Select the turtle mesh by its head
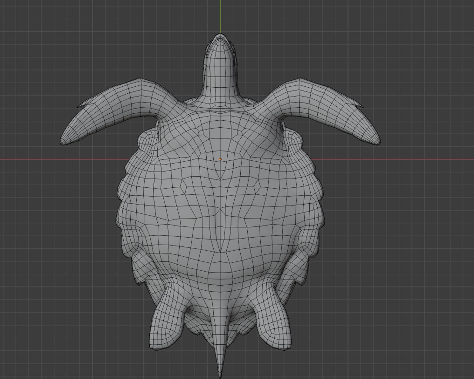 click(x=220, y=65)
